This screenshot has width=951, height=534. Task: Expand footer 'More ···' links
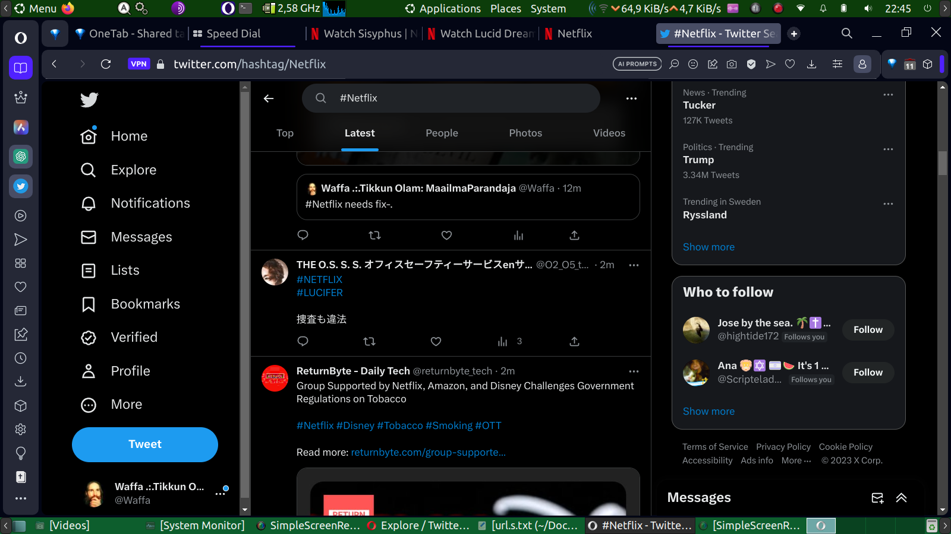(796, 460)
